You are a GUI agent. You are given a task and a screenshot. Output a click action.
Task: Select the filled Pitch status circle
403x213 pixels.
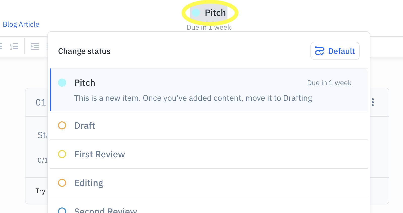pyautogui.click(x=62, y=83)
